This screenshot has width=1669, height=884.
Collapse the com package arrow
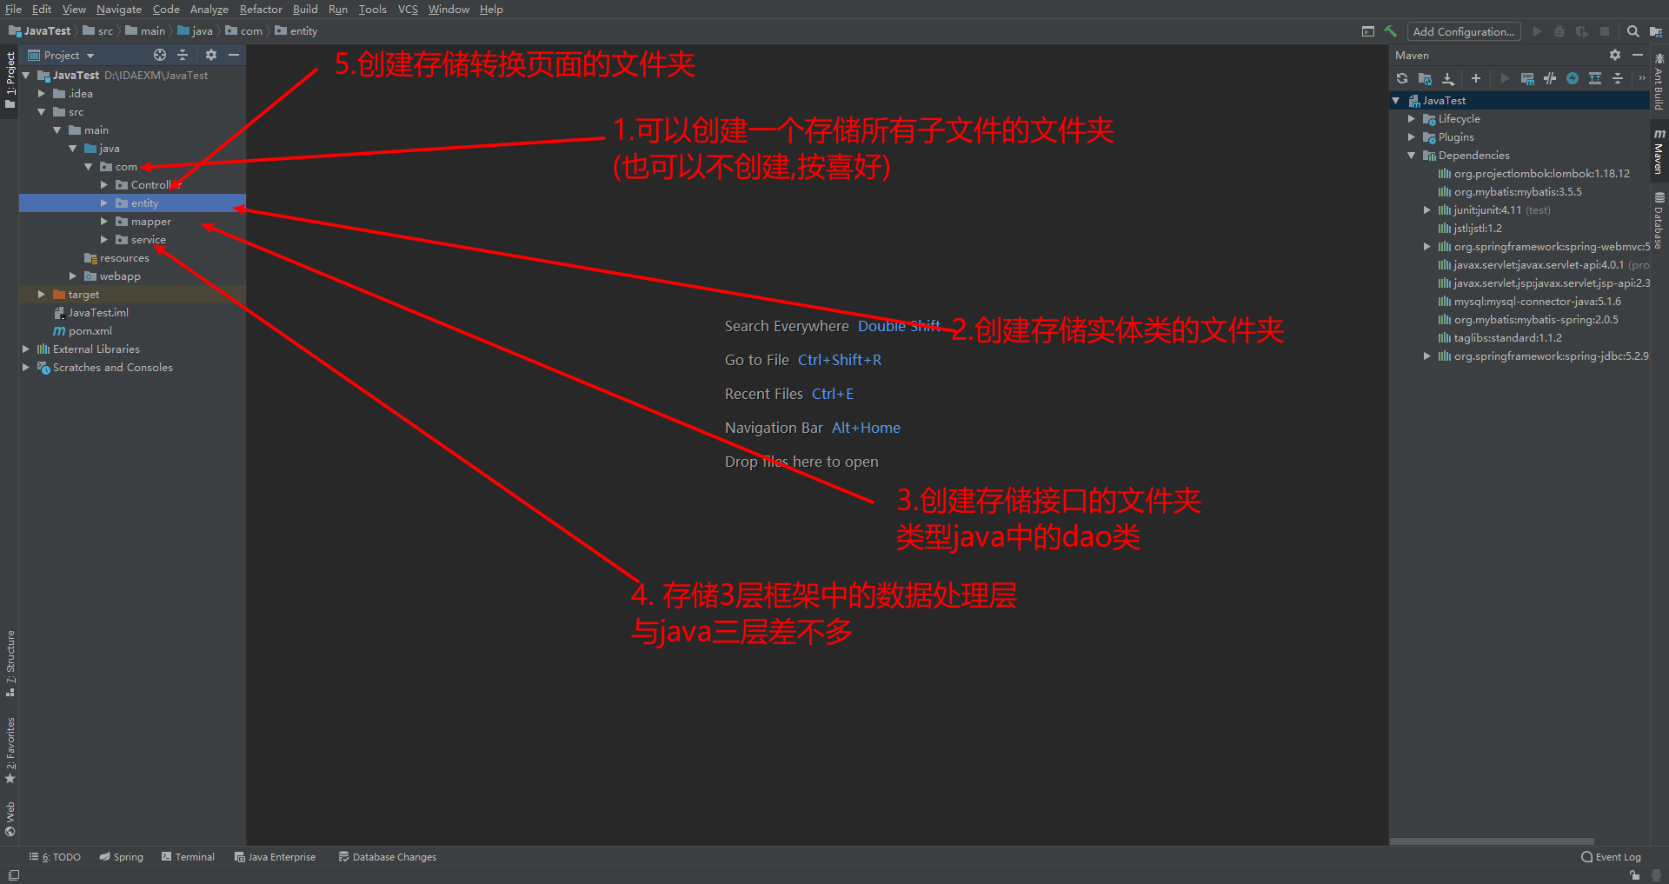coord(89,167)
